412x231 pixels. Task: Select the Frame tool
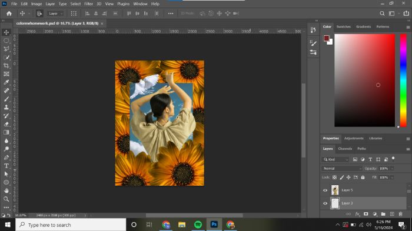[x=6, y=74]
